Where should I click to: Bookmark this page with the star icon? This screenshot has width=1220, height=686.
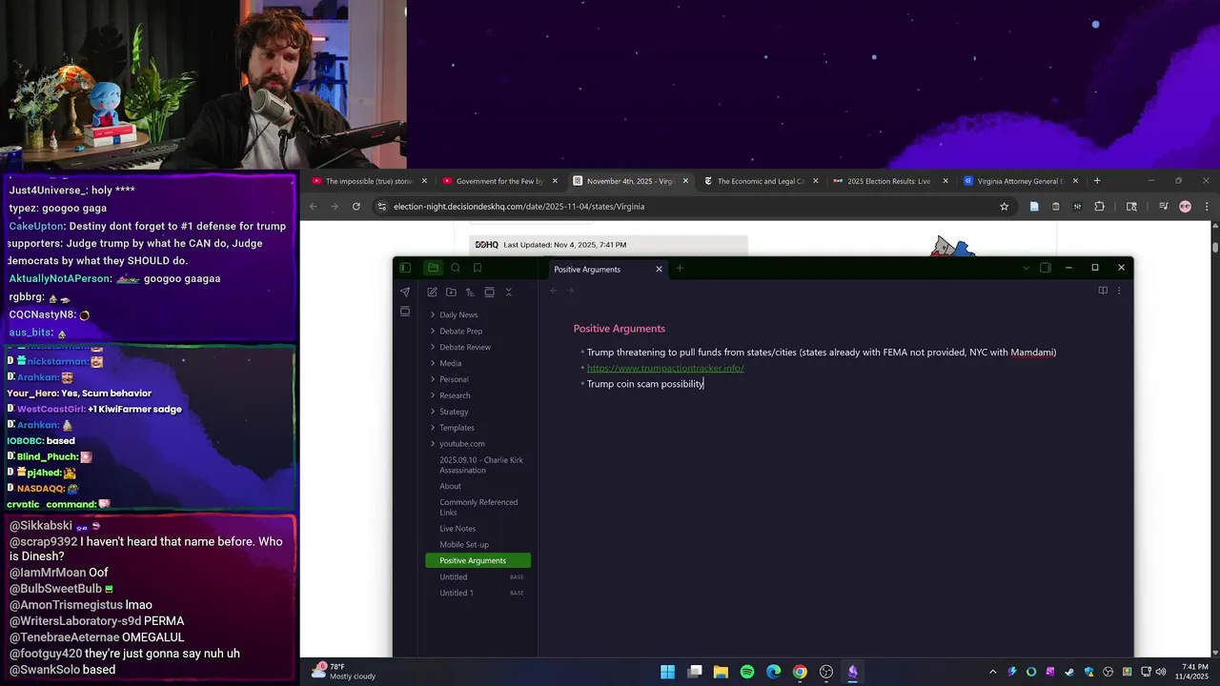pos(1004,207)
